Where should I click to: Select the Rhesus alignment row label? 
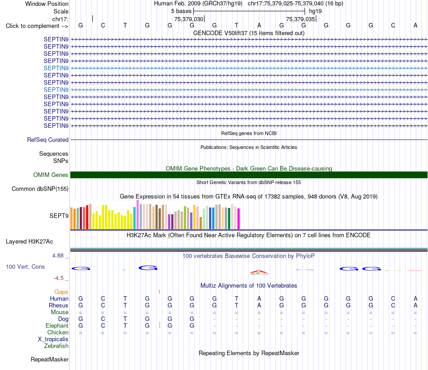click(59, 305)
